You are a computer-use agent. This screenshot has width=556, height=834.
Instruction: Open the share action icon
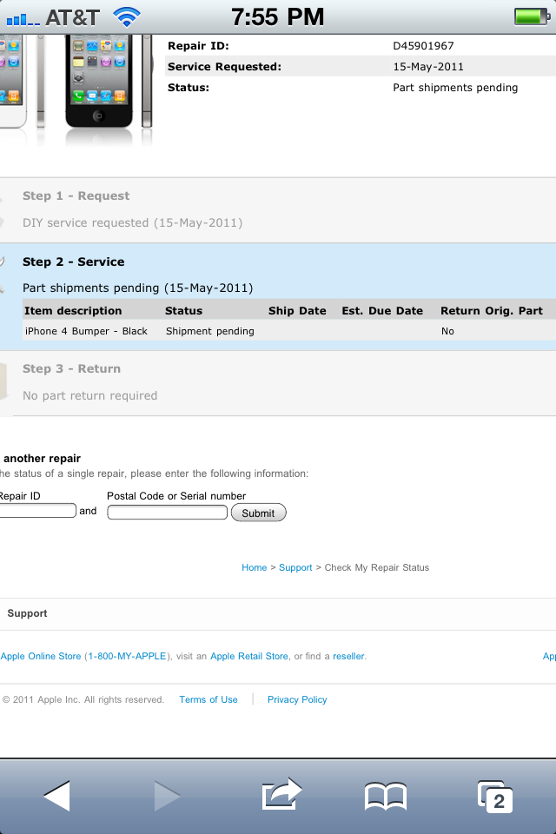(x=282, y=794)
